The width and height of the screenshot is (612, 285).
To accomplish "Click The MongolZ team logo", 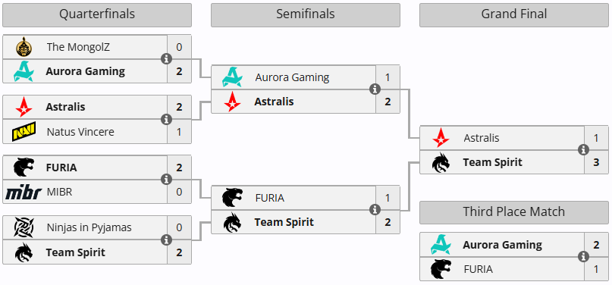I will click(x=24, y=47).
